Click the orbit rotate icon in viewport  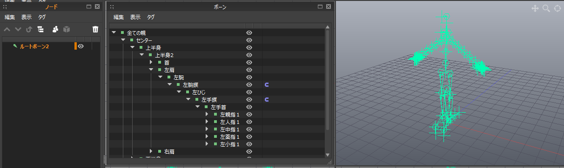[x=557, y=8]
